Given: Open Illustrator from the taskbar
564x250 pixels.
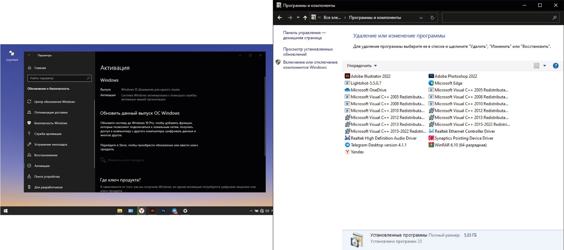Looking at the screenshot, I should 153,211.
